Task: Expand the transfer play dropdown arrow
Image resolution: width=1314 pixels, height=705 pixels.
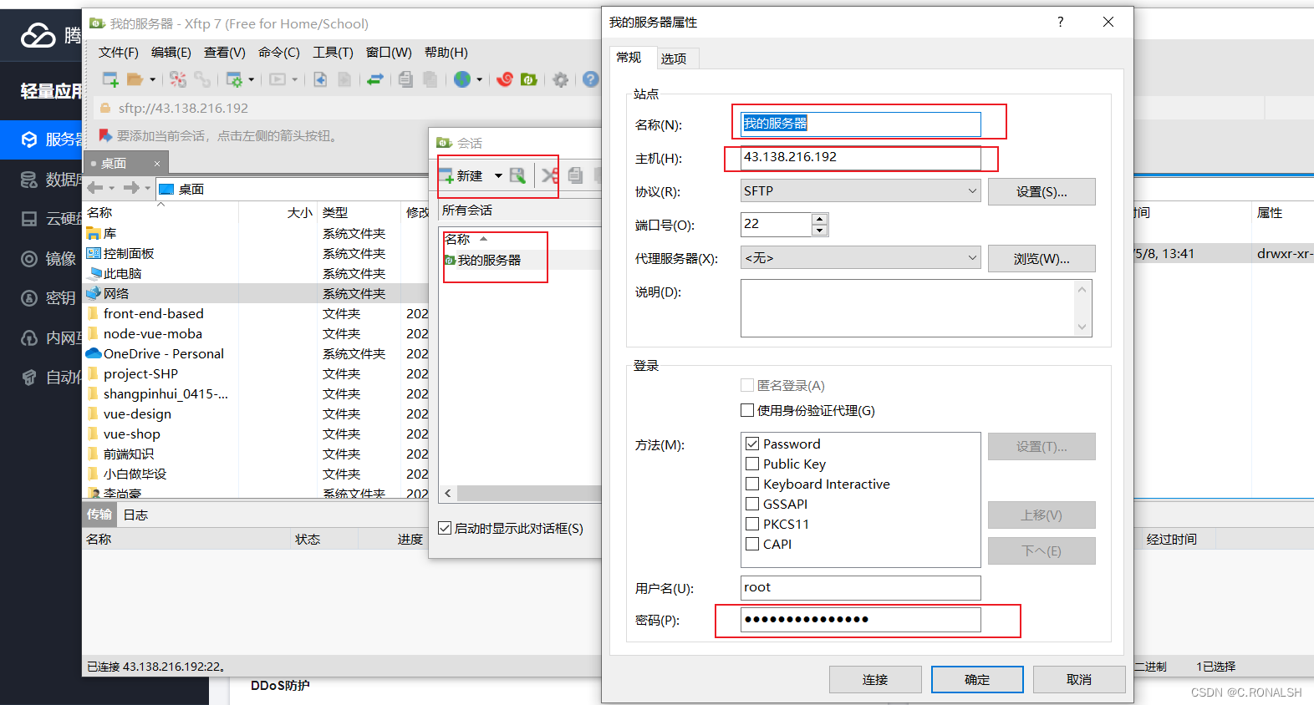Action: [294, 79]
